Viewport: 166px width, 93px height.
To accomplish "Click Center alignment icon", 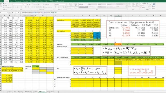I will pos(34,7).
